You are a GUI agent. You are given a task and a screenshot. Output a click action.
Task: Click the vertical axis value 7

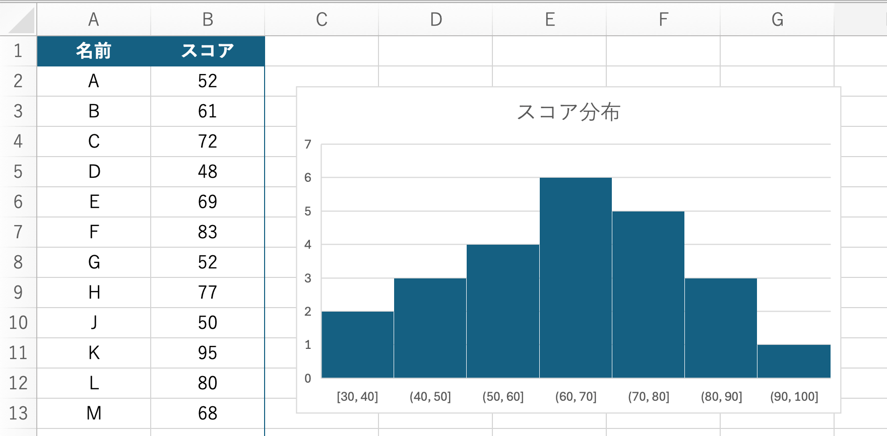(x=308, y=144)
